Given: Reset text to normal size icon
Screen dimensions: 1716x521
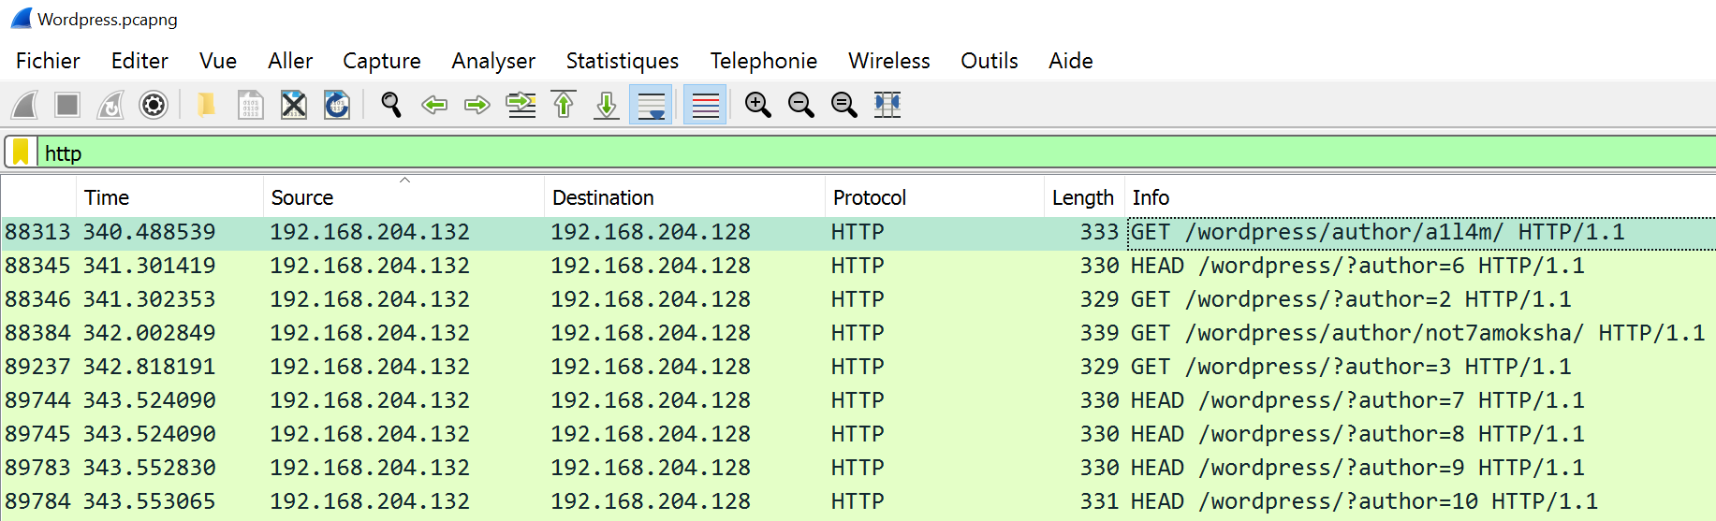Looking at the screenshot, I should point(844,105).
